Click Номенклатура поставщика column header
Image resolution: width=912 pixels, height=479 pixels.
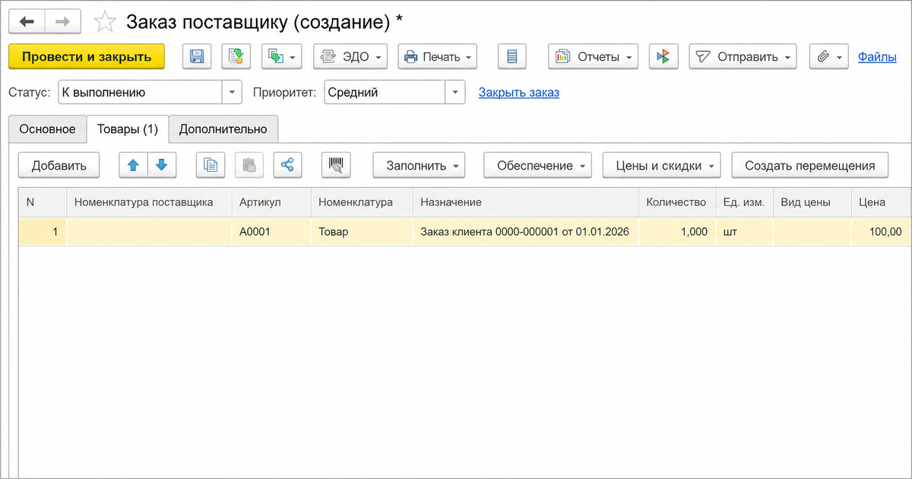pyautogui.click(x=149, y=203)
